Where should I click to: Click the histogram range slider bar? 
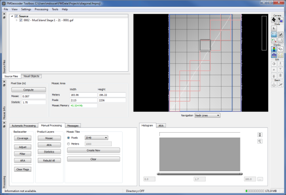click(x=200, y=174)
